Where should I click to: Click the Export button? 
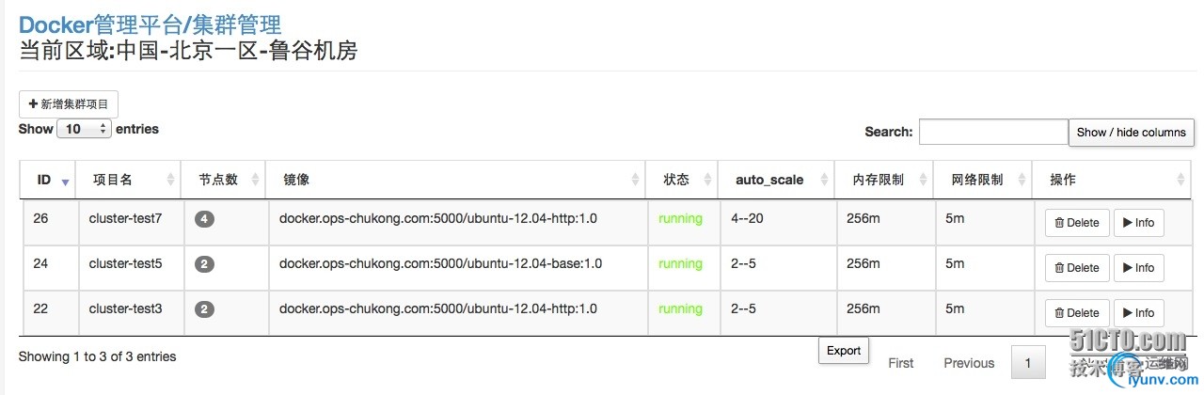tap(844, 351)
